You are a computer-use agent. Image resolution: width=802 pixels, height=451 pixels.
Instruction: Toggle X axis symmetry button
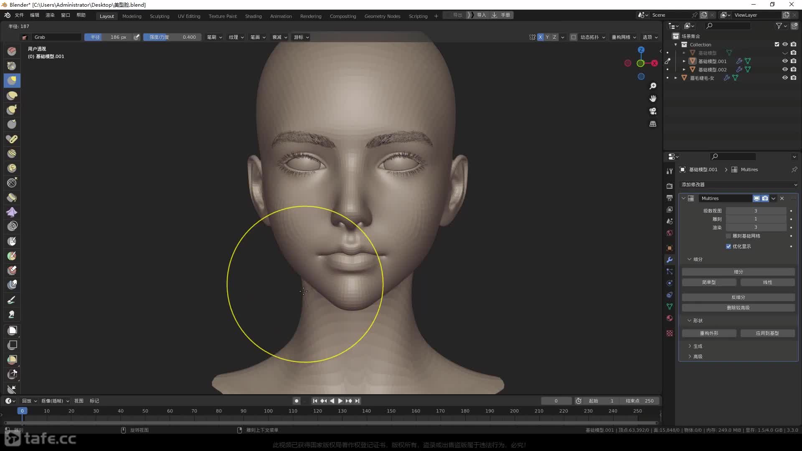(x=541, y=37)
